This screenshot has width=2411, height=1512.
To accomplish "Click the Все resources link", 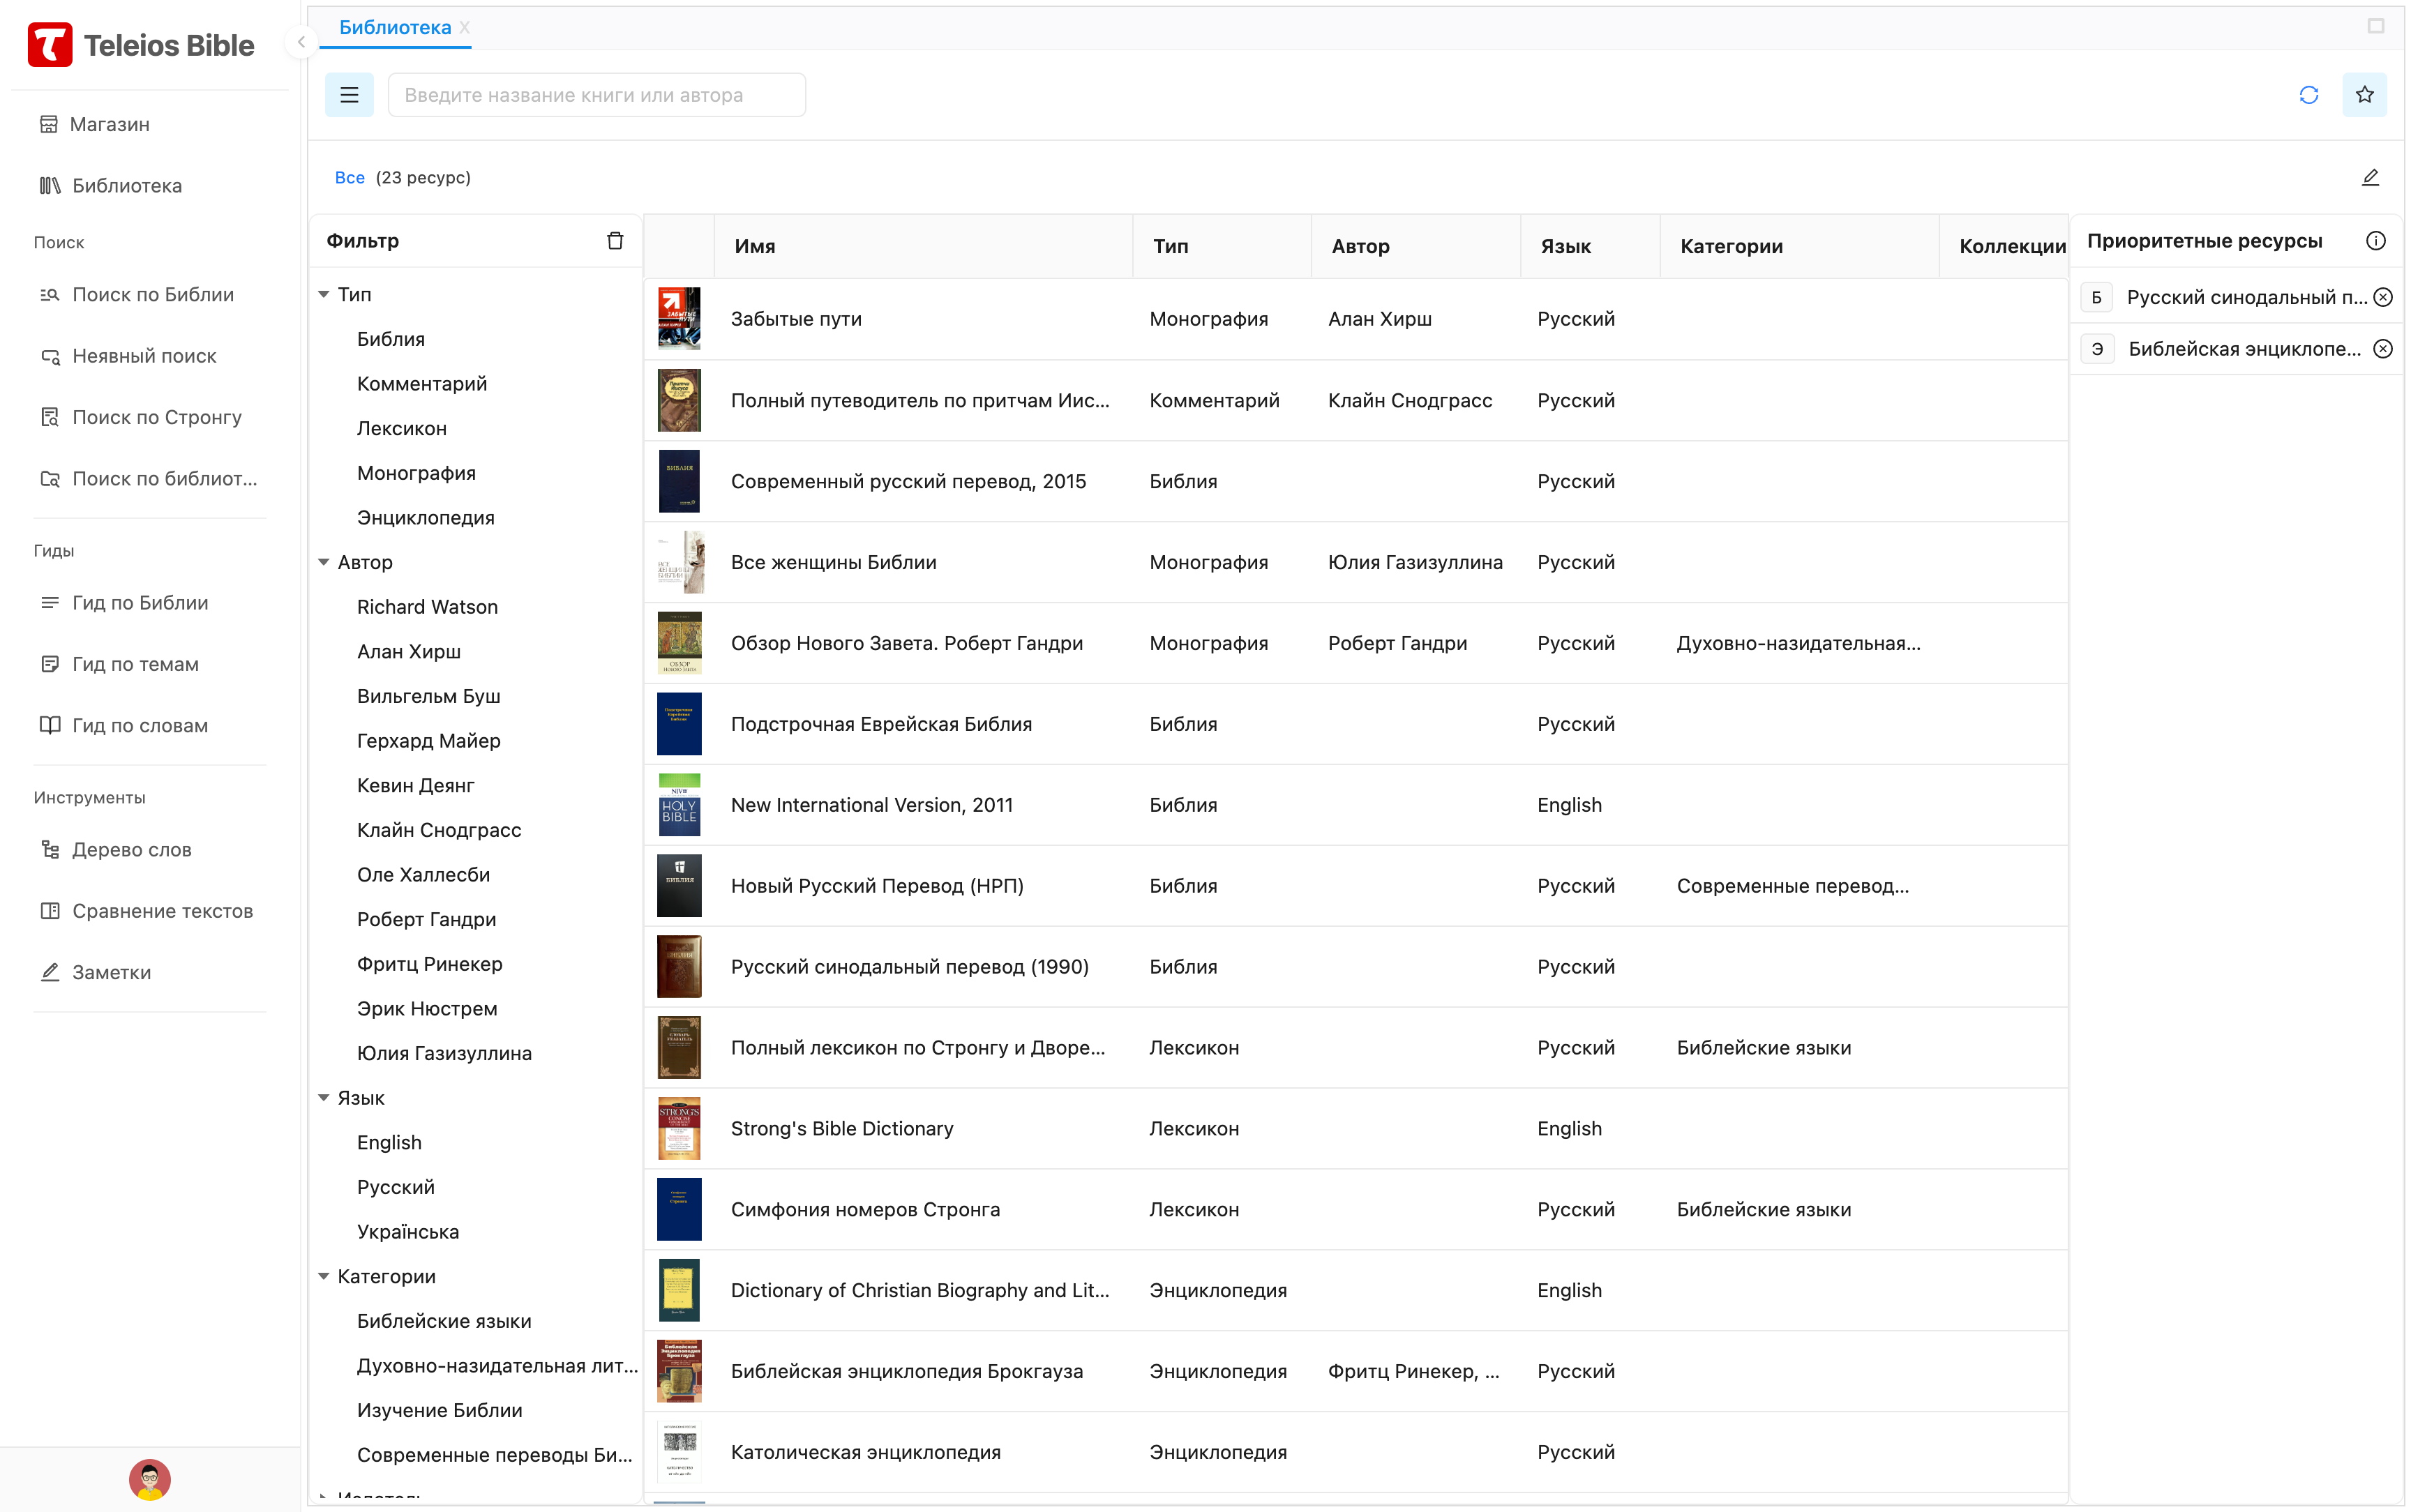I will (x=349, y=178).
